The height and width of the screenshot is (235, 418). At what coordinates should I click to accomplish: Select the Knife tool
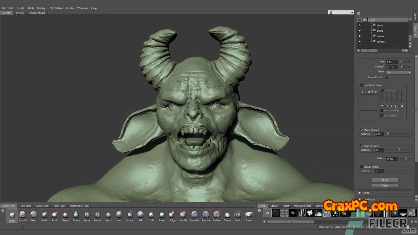pyautogui.click(x=151, y=215)
